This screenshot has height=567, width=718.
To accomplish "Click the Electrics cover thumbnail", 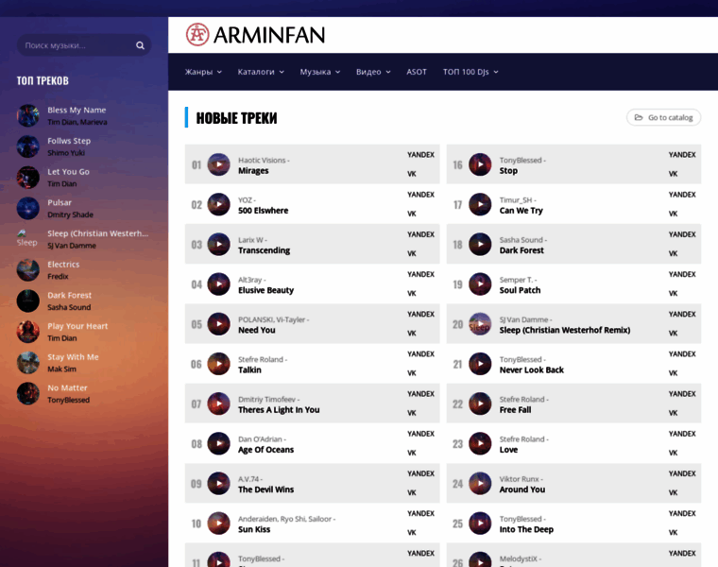I will tap(28, 270).
